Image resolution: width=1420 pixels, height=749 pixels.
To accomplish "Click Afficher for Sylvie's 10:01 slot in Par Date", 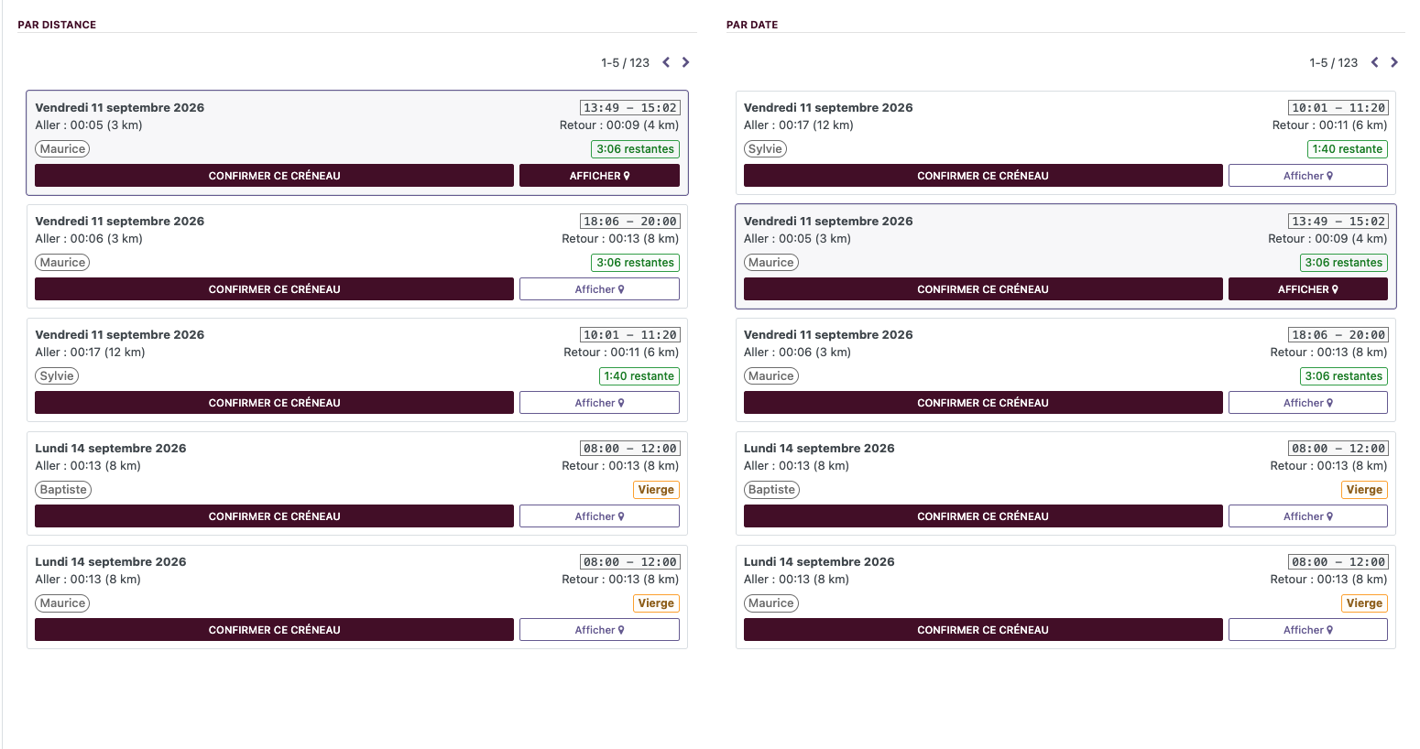I will (1307, 176).
